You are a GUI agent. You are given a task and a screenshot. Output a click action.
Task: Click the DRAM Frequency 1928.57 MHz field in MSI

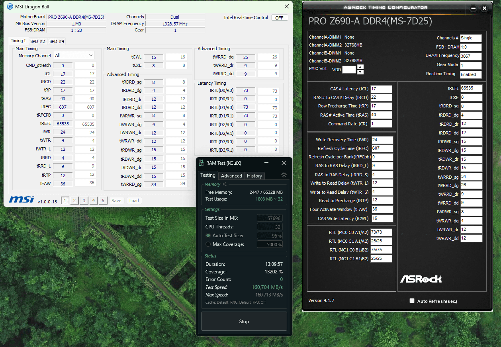(x=175, y=24)
